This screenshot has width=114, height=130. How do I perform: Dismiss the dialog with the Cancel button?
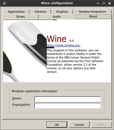pyautogui.click(x=79, y=125)
